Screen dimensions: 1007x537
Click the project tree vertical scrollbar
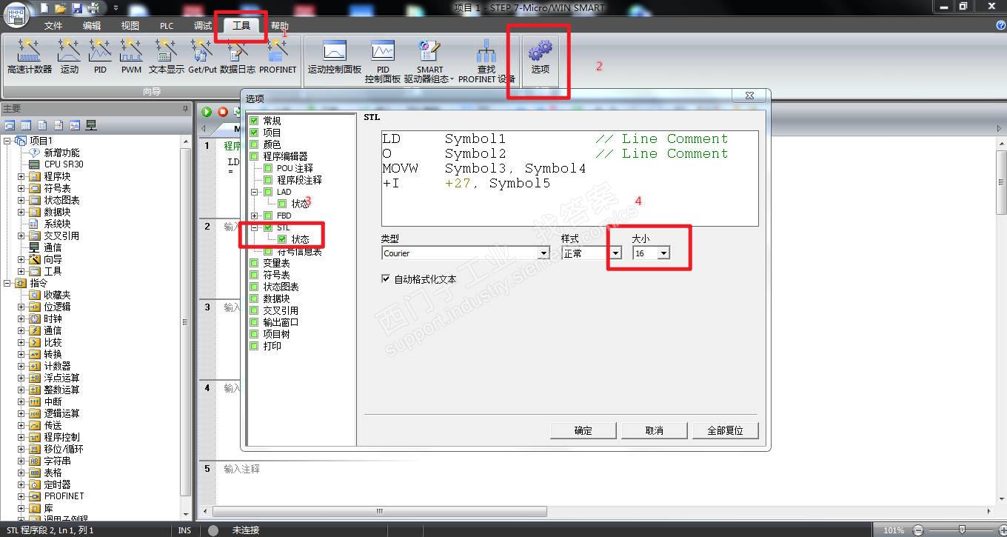(x=186, y=322)
